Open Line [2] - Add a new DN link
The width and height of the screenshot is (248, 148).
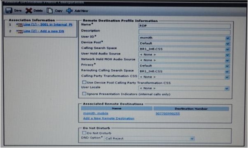pos(44,31)
